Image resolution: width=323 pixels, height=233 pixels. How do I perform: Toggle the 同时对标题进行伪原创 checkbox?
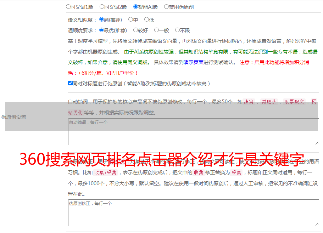70,83
